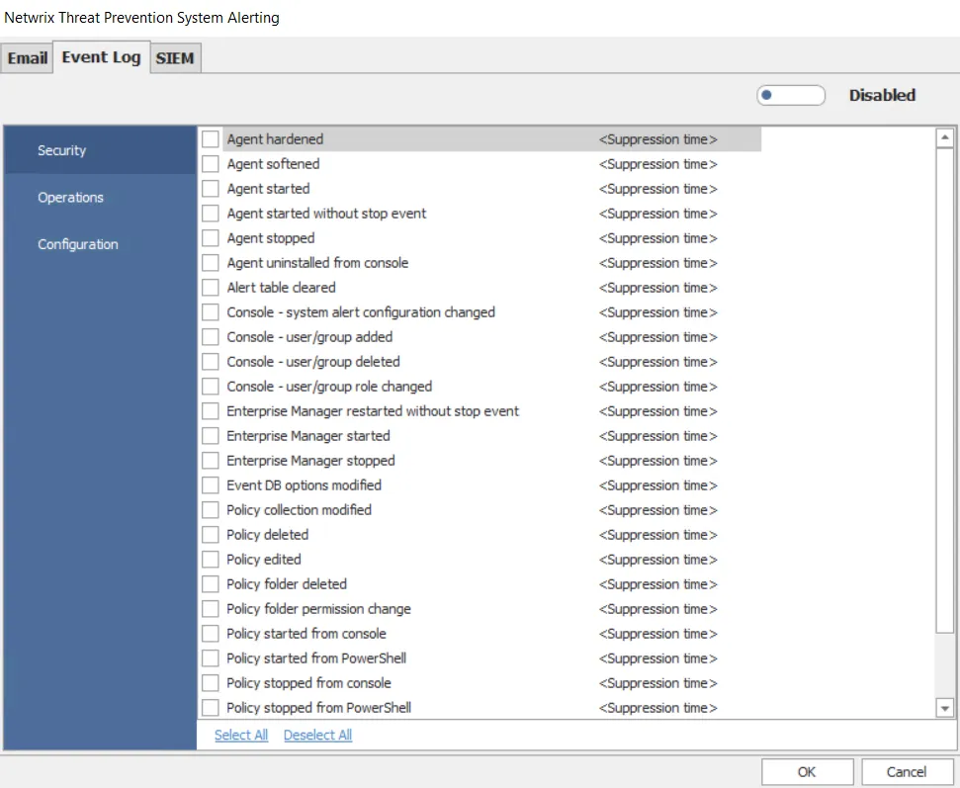
Task: Open Suppression time for Agent stopped
Action: point(658,238)
